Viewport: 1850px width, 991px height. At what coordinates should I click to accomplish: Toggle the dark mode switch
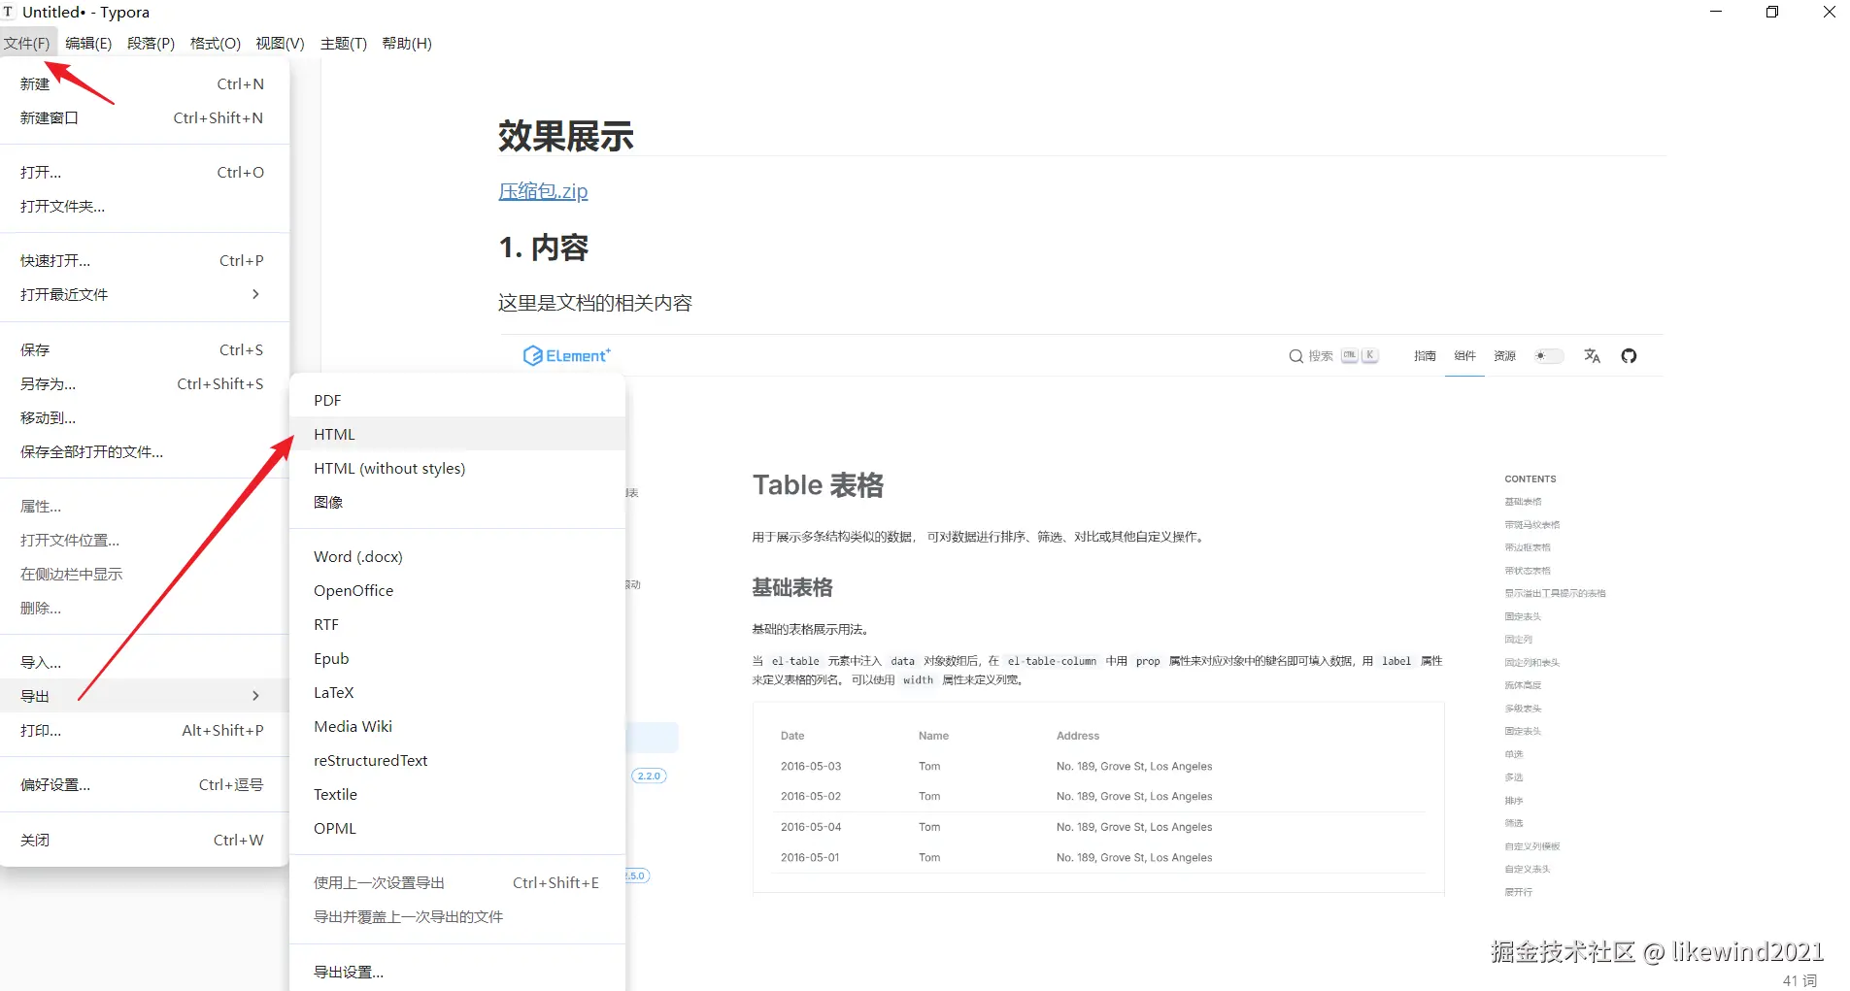pyautogui.click(x=1549, y=356)
